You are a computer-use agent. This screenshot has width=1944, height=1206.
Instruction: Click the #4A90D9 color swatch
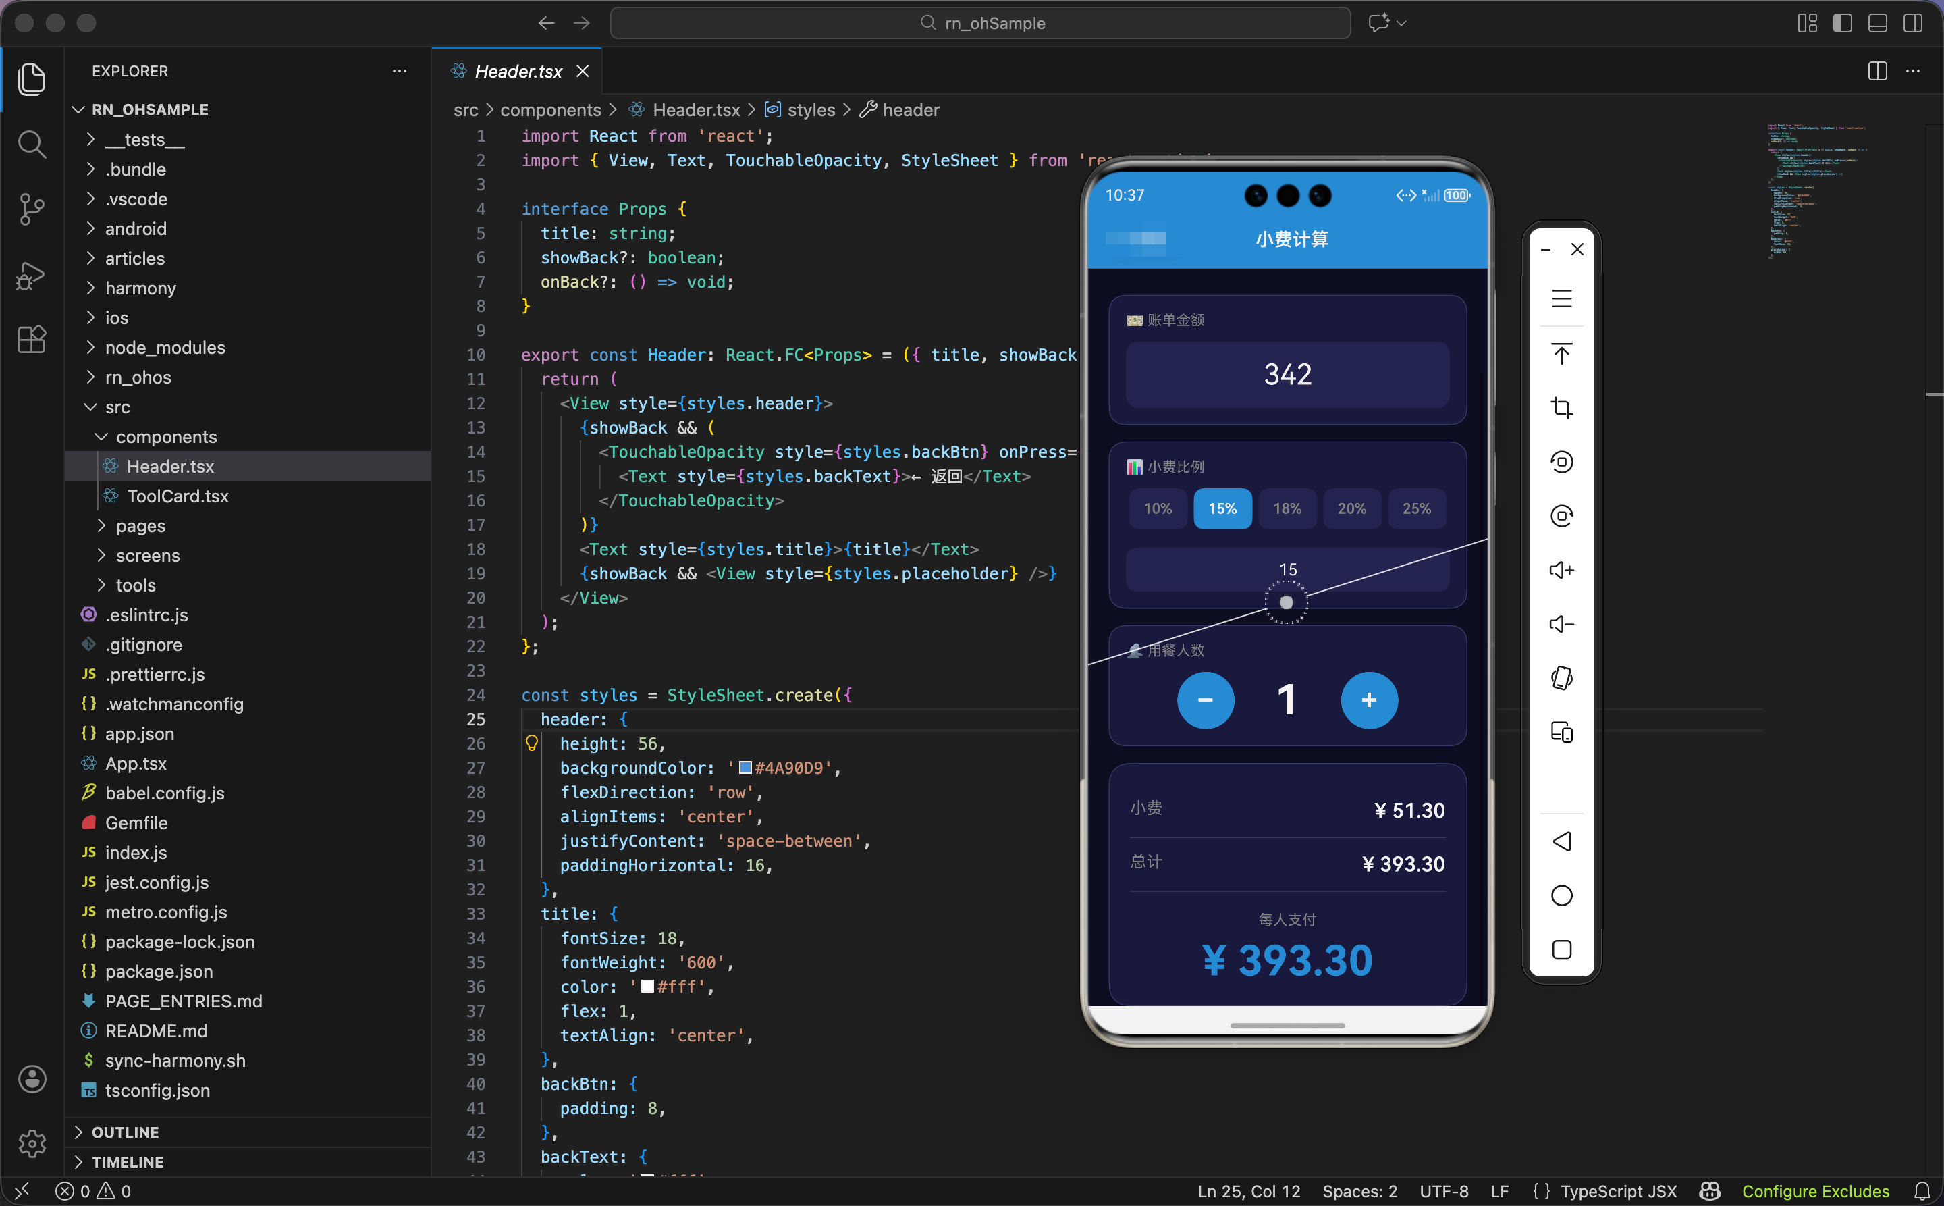(746, 767)
